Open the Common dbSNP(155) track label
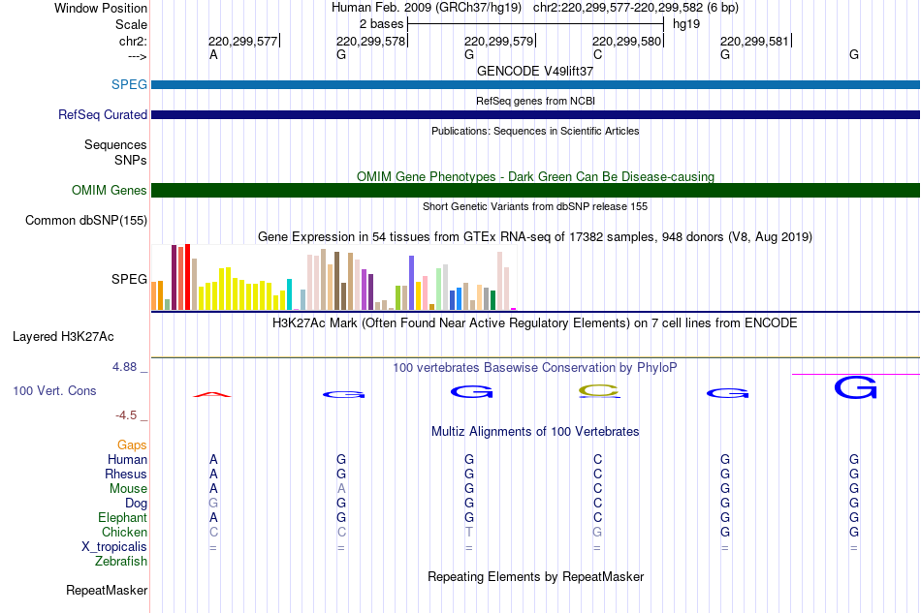The height and width of the screenshot is (613, 921). click(x=85, y=221)
